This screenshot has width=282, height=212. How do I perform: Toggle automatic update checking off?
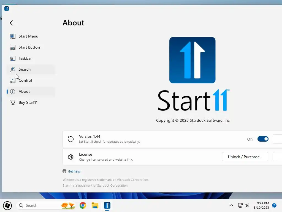263,139
